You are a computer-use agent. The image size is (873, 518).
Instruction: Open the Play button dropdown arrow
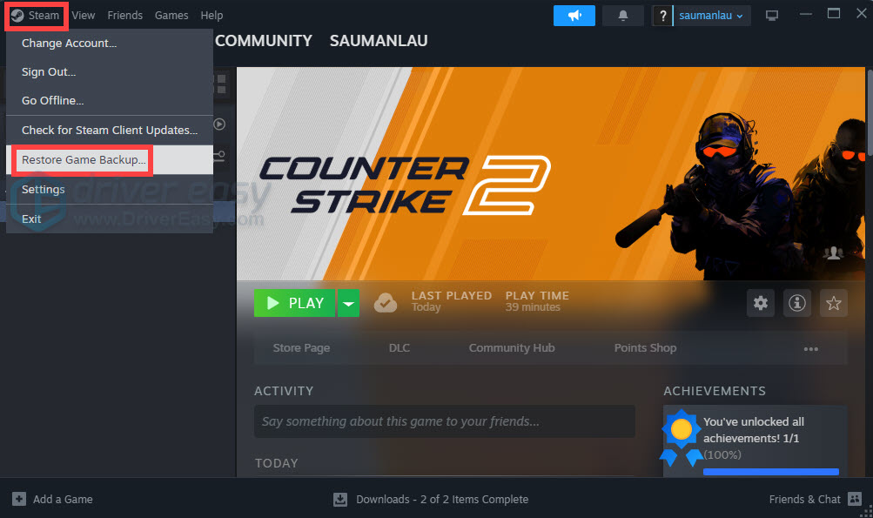[348, 303]
